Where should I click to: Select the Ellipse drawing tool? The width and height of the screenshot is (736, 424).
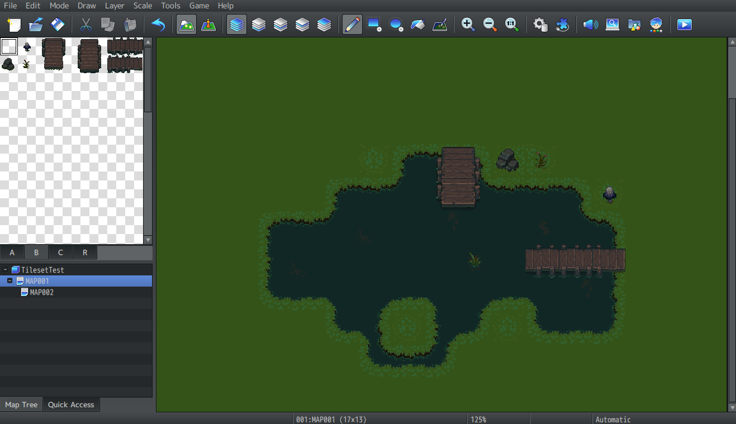click(x=396, y=25)
